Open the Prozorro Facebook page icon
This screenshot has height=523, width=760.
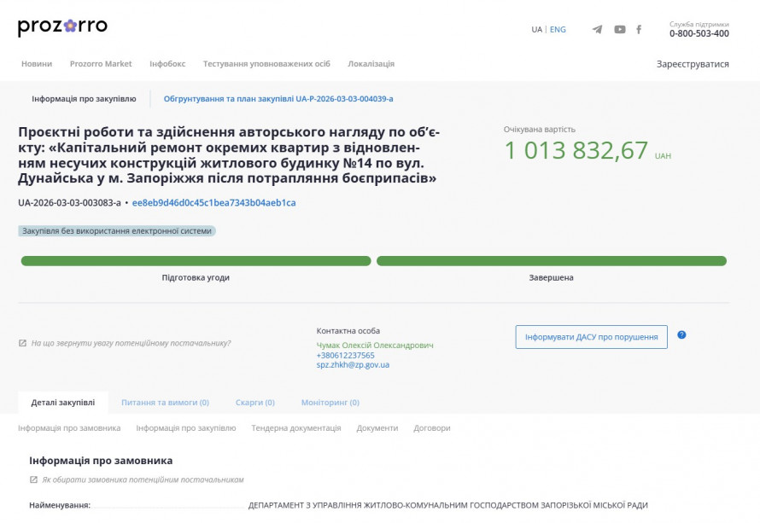[638, 28]
